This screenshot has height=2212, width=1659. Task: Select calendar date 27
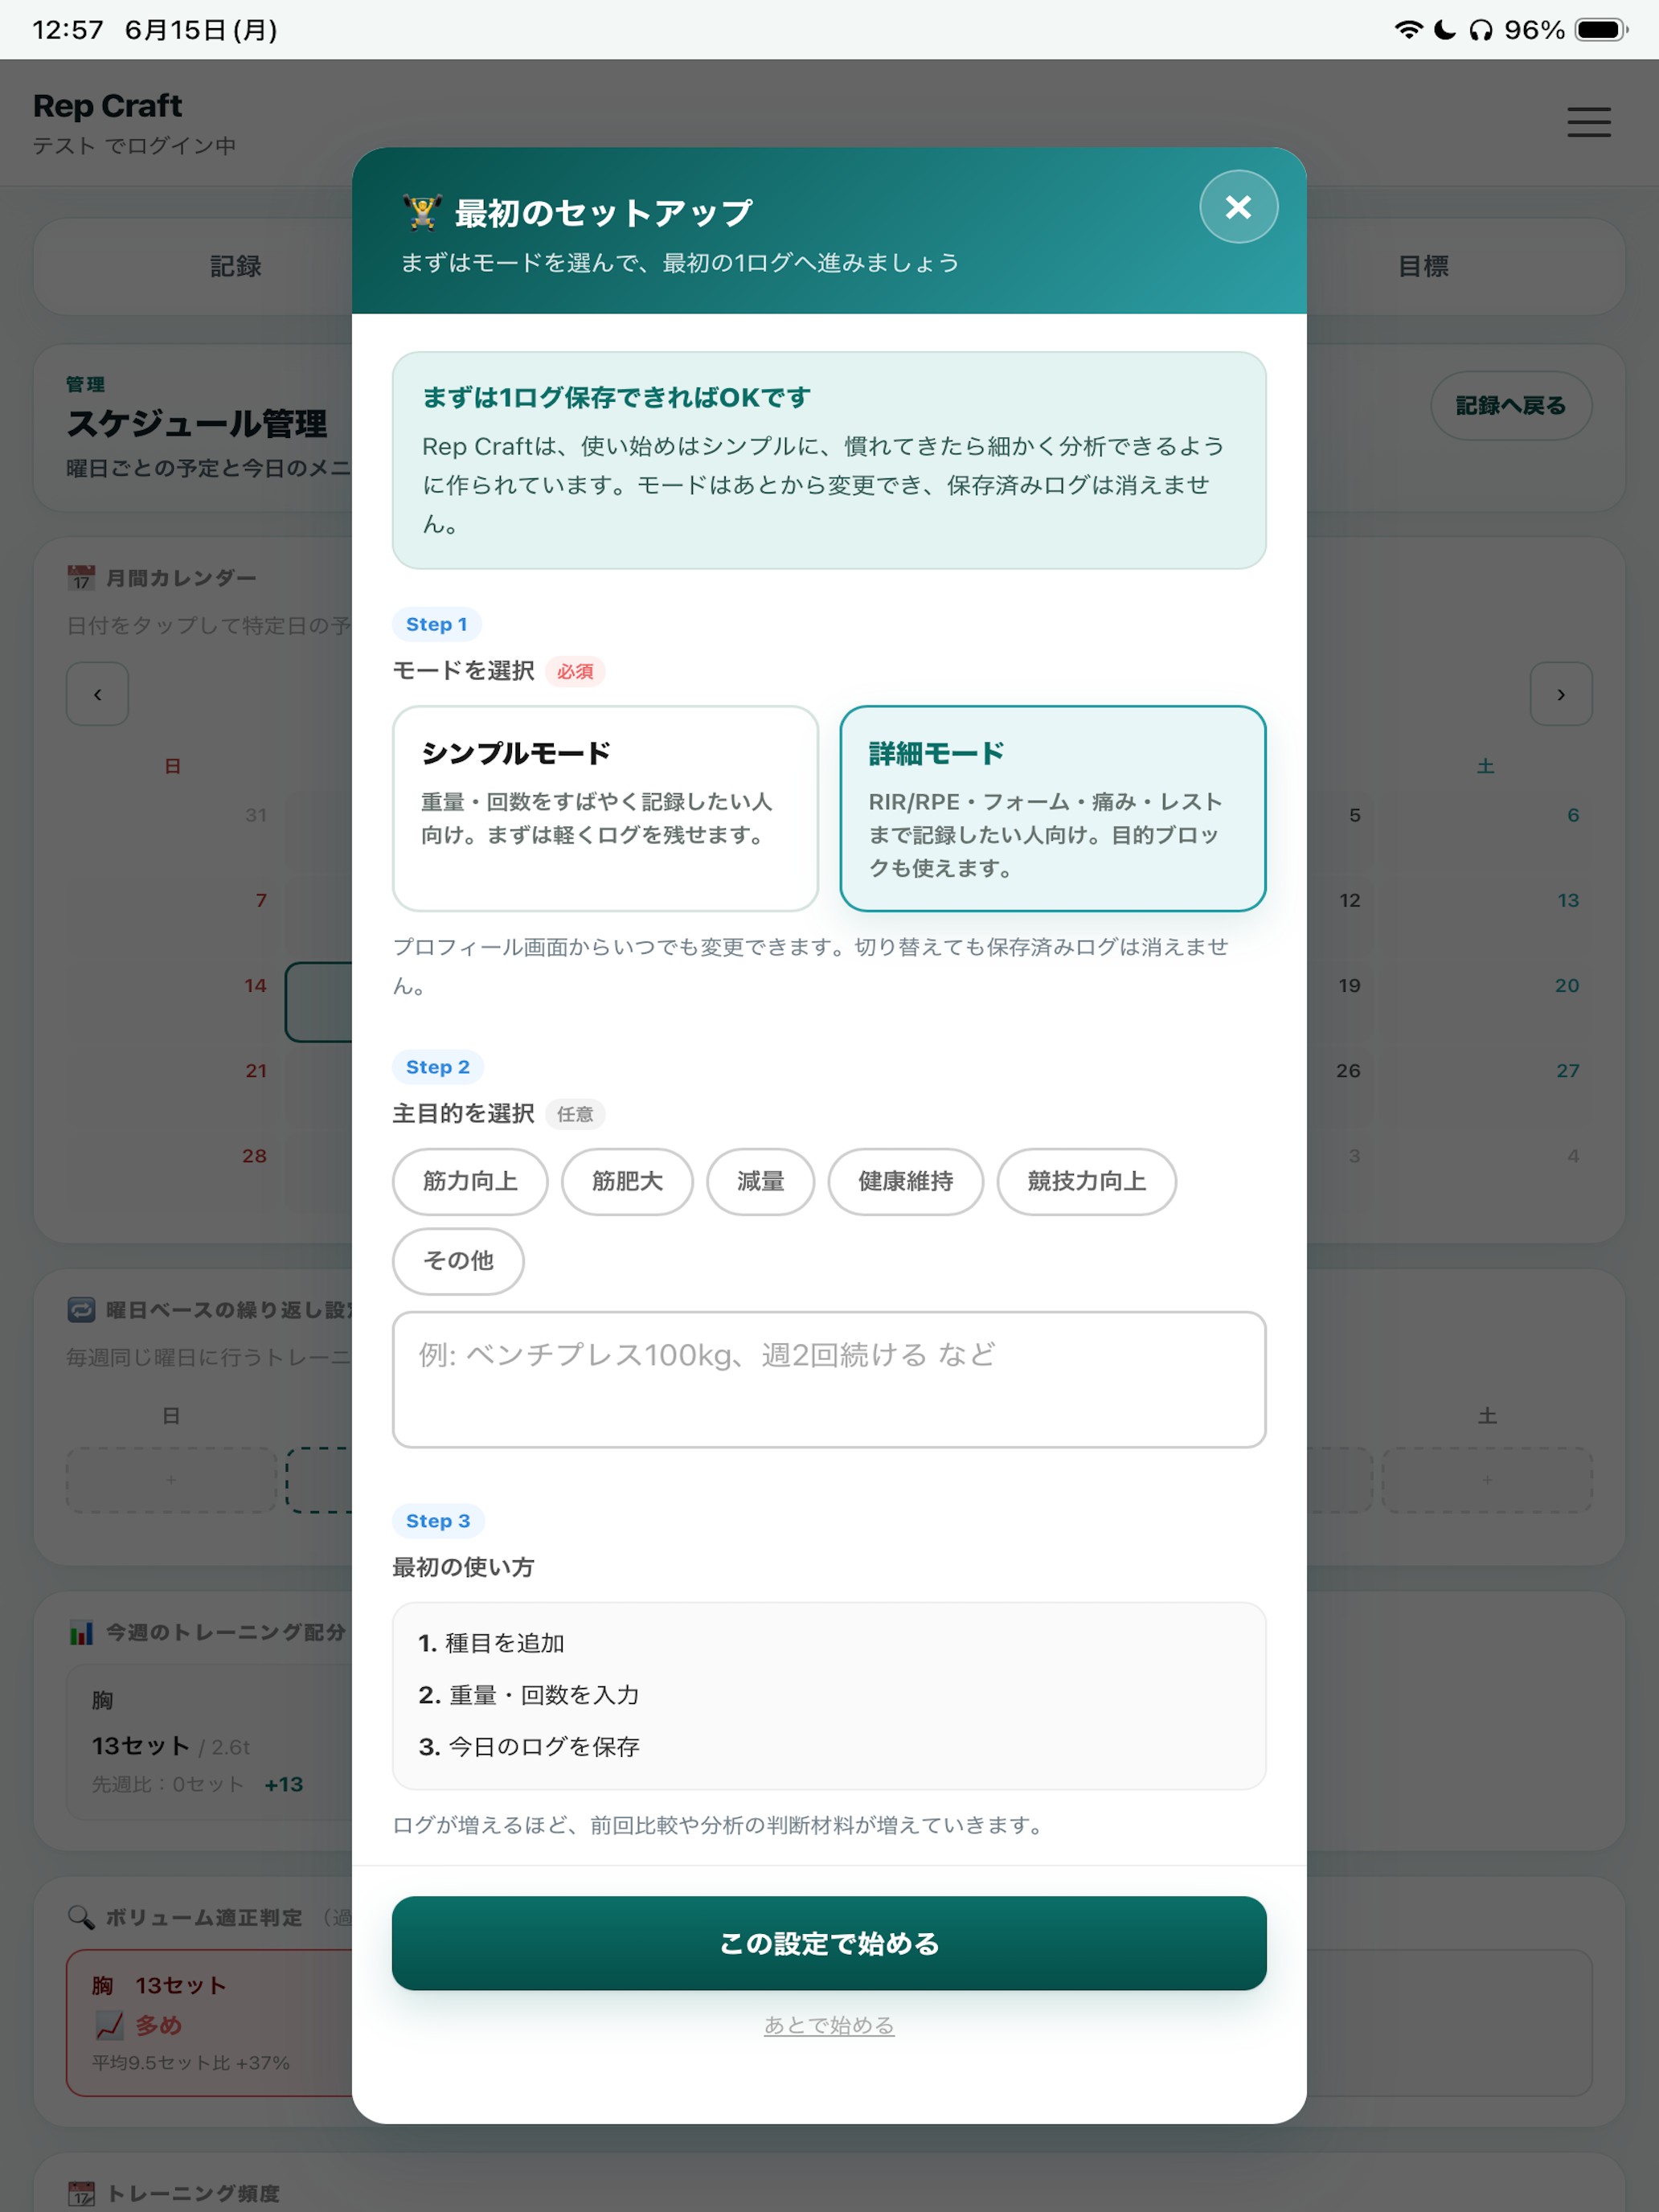1568,1070
